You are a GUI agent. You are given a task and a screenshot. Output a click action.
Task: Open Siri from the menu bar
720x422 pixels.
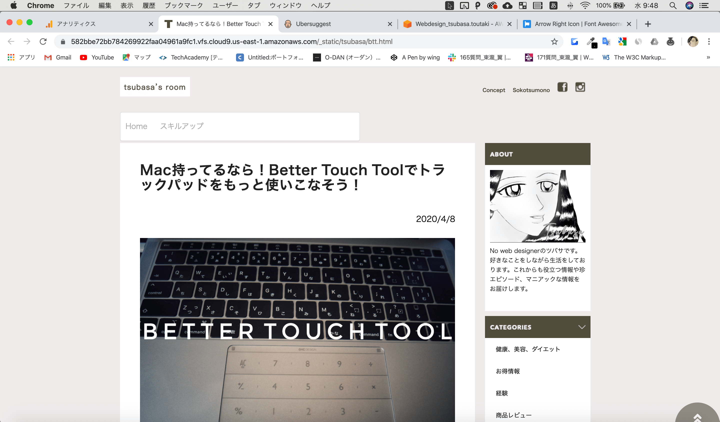coord(689,5)
